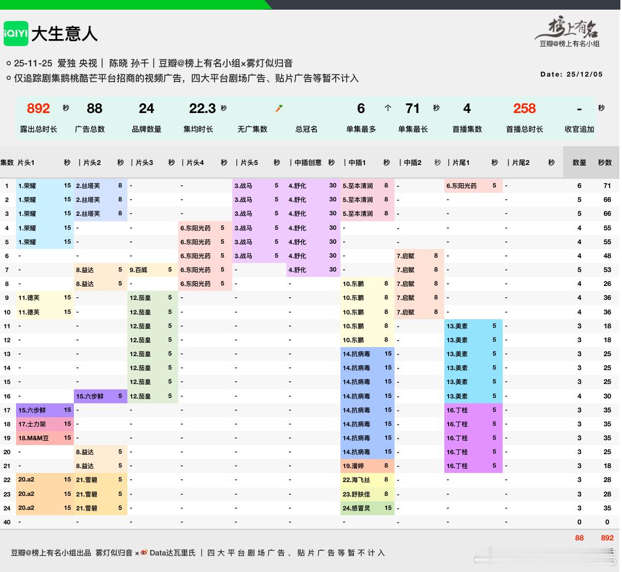The width and height of the screenshot is (622, 572).
Task: Click the 9.百威 cell
Action: point(138,269)
